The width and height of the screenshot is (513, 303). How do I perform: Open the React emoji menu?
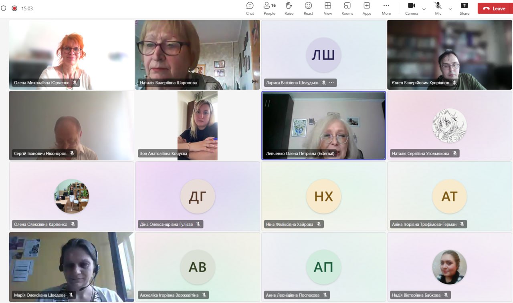point(308,8)
